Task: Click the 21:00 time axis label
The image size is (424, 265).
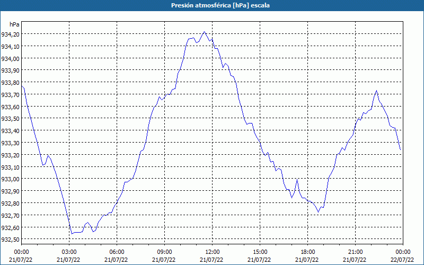Action: tap(355, 252)
